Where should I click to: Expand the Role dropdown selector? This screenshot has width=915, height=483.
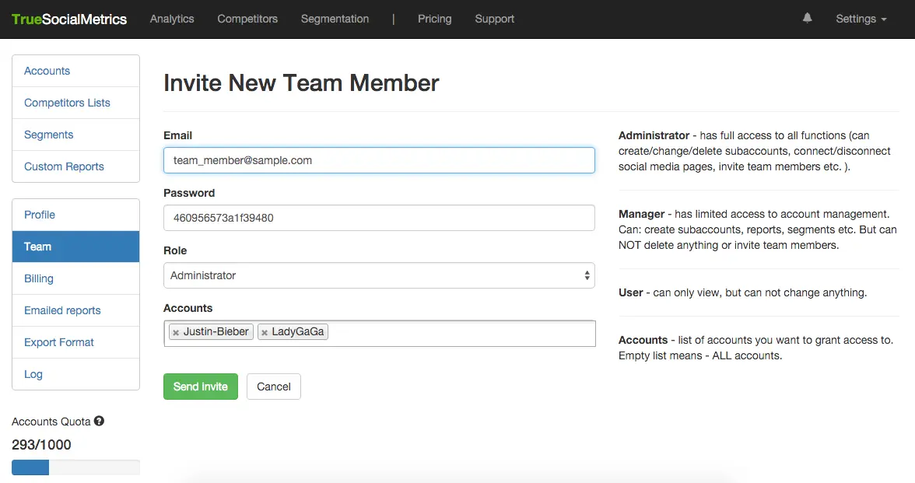tap(379, 275)
